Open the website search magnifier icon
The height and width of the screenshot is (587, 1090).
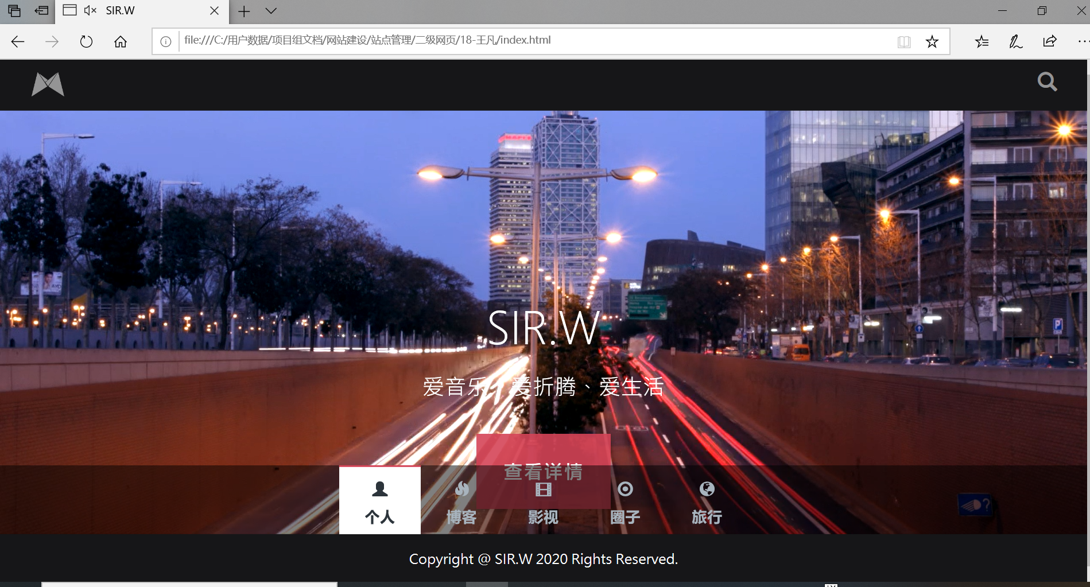coord(1047,81)
